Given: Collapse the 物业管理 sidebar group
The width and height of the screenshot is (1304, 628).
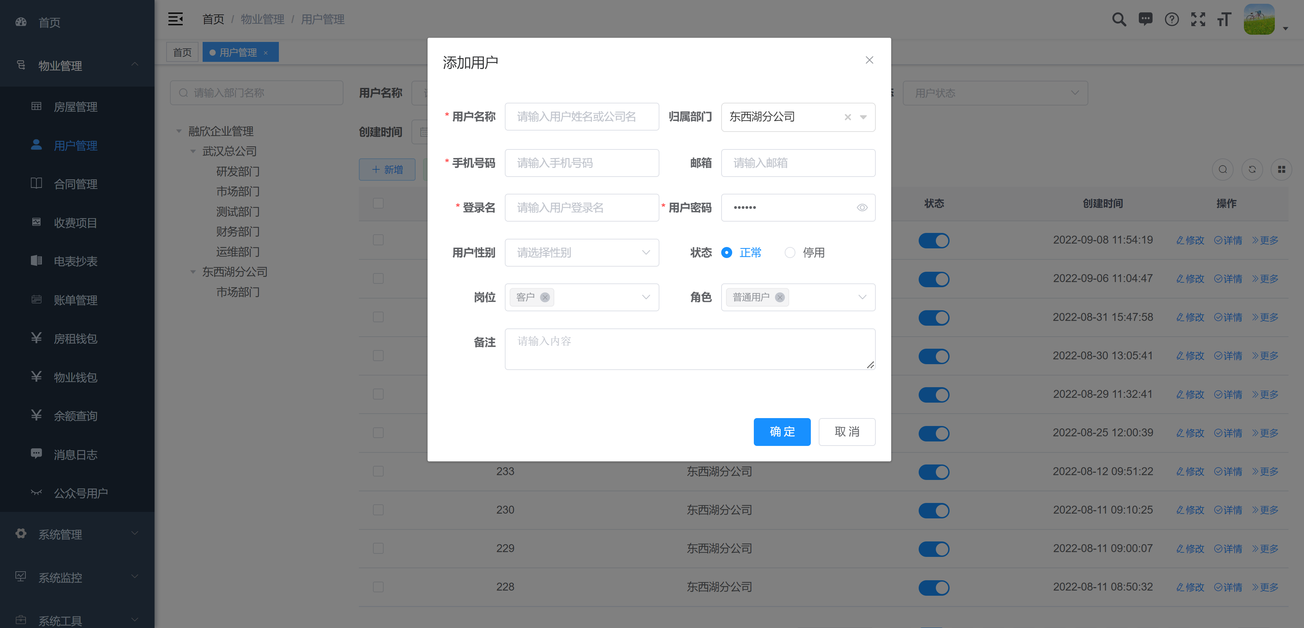Looking at the screenshot, I should pyautogui.click(x=77, y=66).
